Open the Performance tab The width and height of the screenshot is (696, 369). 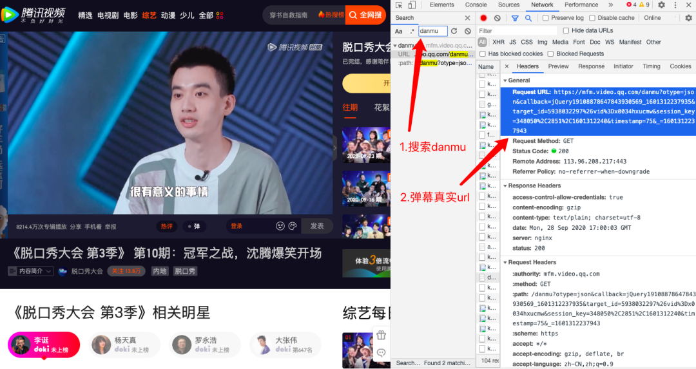point(581,5)
